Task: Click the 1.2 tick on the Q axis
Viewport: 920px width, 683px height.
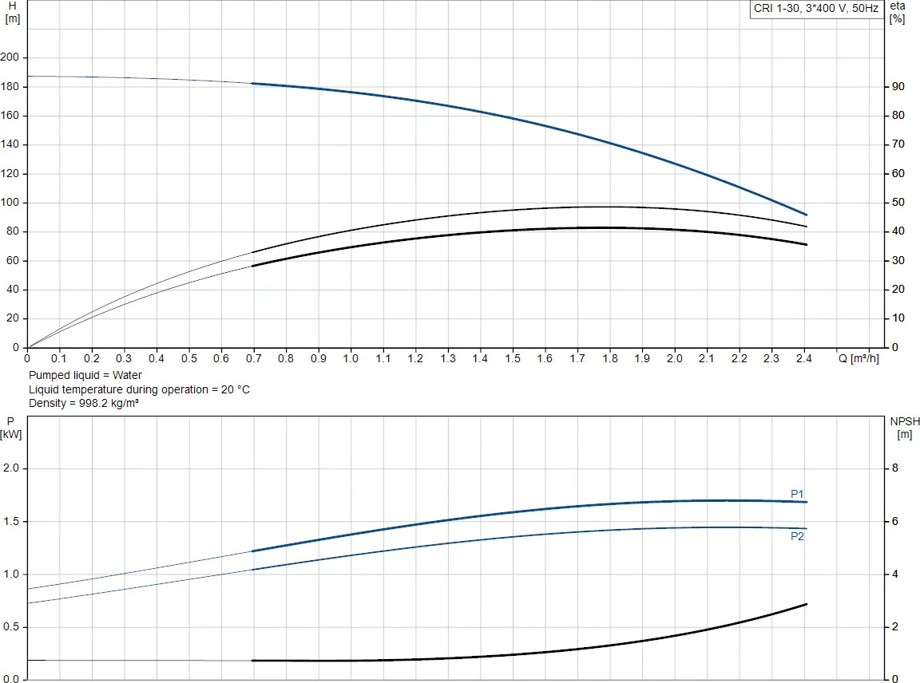Action: tap(415, 358)
